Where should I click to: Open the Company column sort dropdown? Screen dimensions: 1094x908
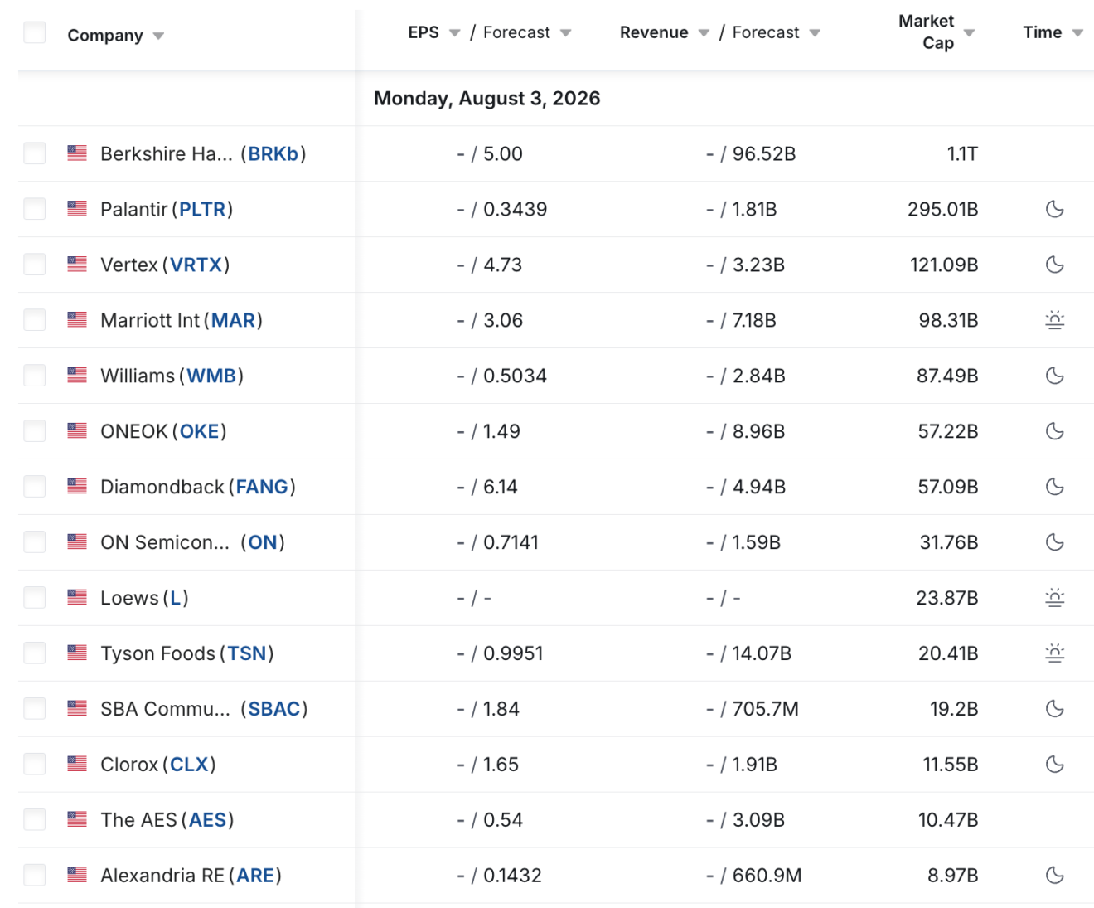[x=158, y=36]
